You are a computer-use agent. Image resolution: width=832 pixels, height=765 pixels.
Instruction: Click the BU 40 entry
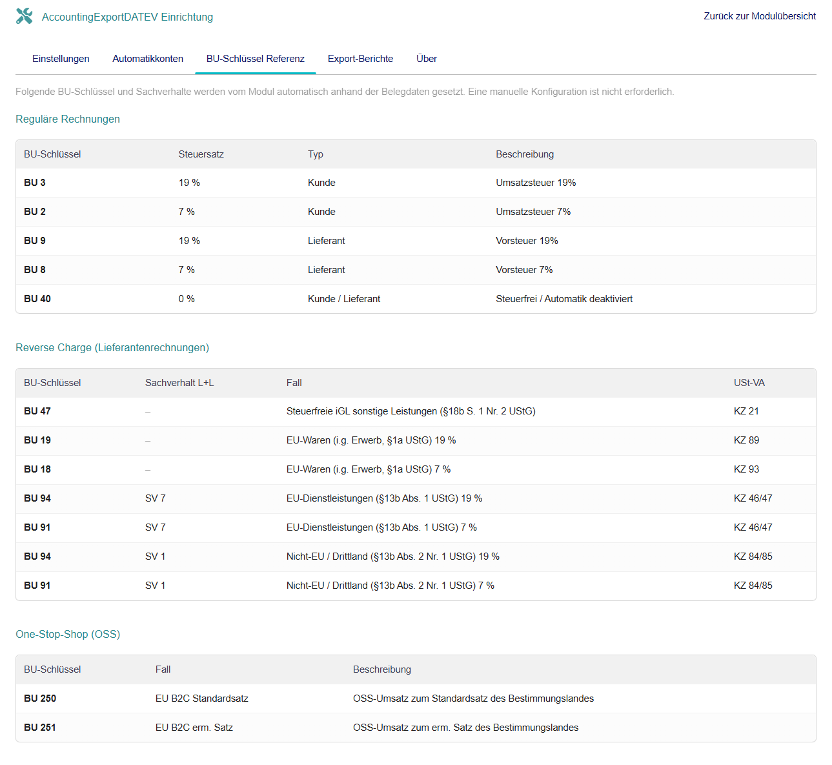[37, 299]
